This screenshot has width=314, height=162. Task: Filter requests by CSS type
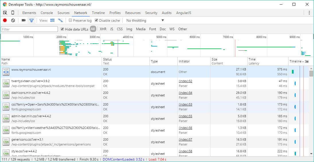[x=120, y=29]
